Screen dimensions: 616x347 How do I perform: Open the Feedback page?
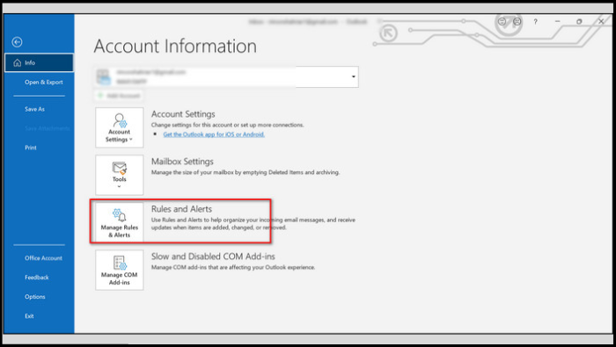(x=37, y=278)
